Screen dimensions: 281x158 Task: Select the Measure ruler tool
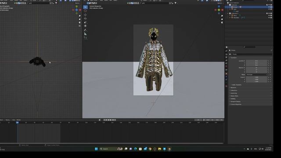tap(85, 34)
